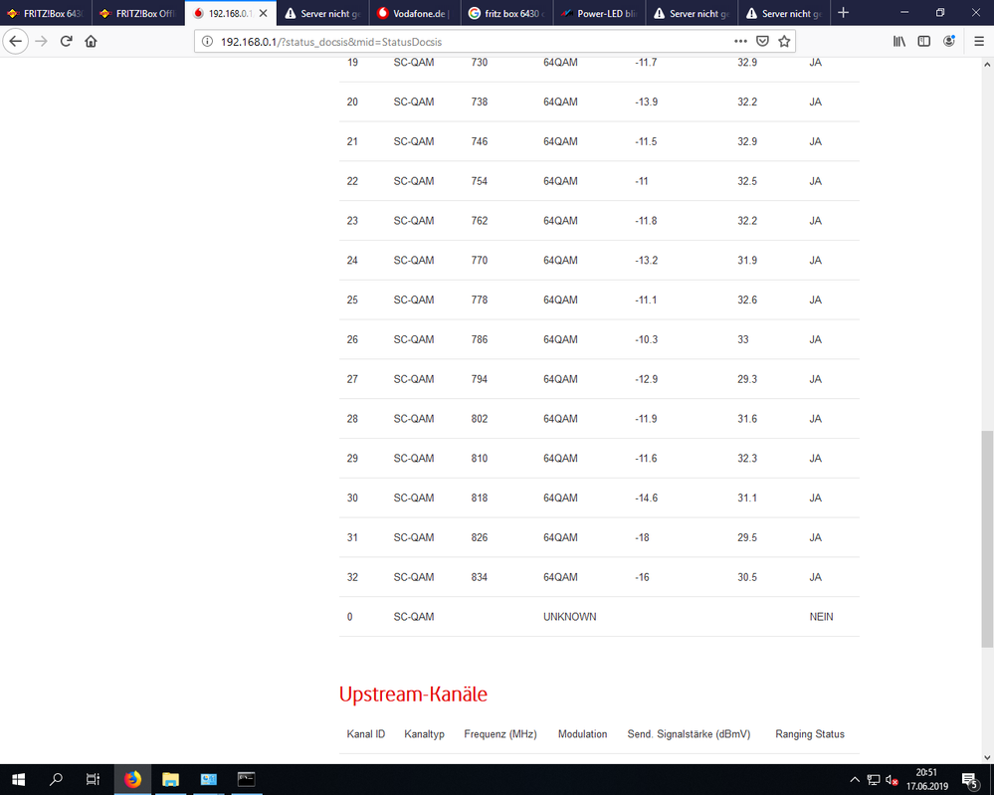Click the home icon in the toolbar
This screenshot has width=994, height=795.
click(90, 41)
